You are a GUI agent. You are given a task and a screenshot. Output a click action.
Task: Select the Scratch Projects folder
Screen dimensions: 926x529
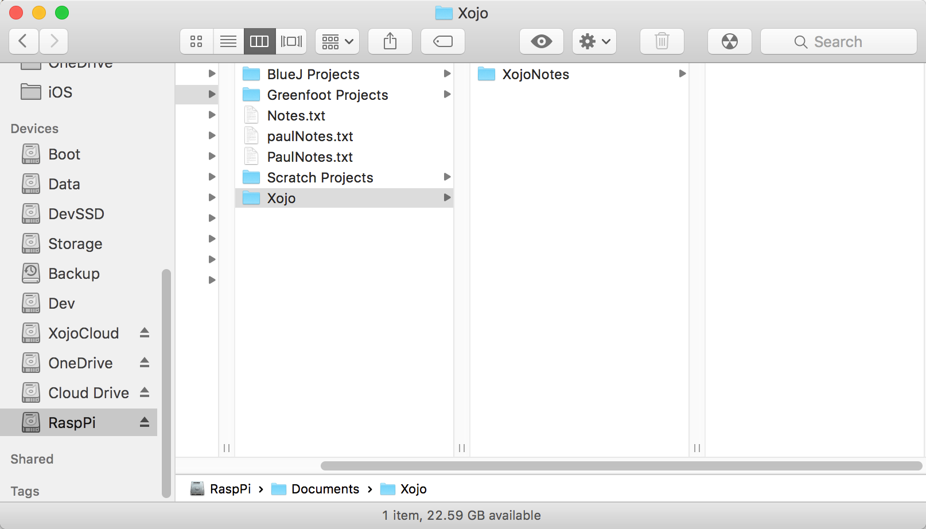(x=320, y=178)
